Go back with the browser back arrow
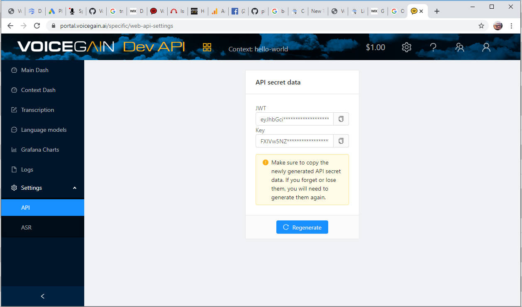The height and width of the screenshot is (307, 522). pos(10,26)
